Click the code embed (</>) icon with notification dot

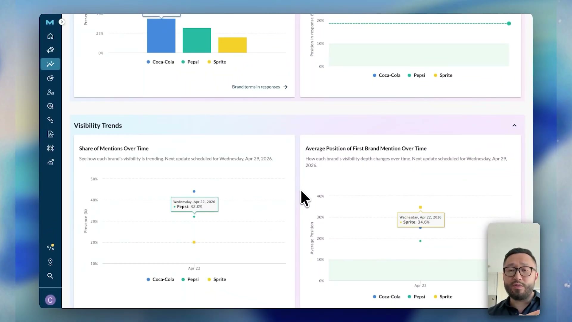pyautogui.click(x=50, y=247)
